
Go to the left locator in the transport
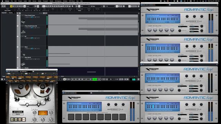73,79
